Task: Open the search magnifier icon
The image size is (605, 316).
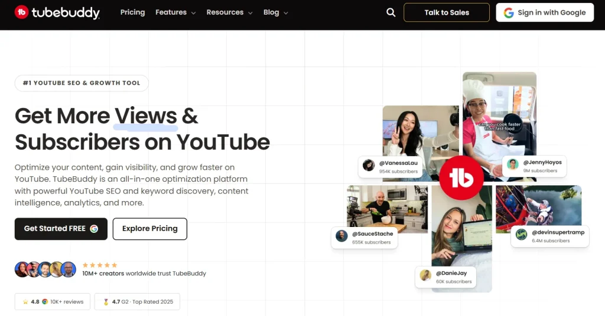Action: pos(391,12)
